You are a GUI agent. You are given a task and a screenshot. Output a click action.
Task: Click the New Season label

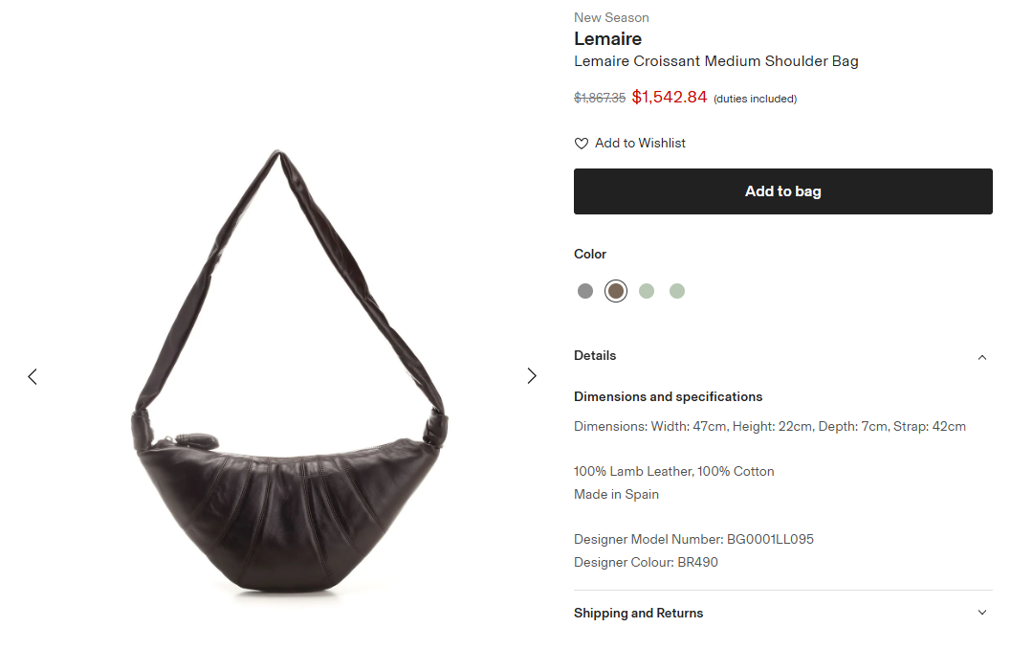611,17
